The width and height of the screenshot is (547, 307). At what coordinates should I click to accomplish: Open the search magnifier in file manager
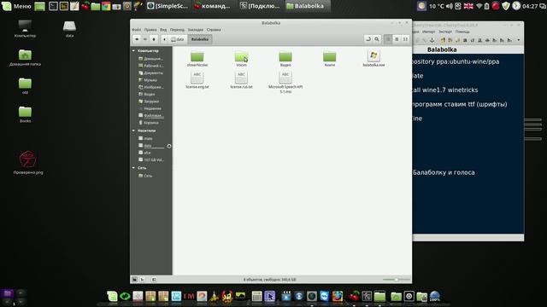tap(377, 39)
